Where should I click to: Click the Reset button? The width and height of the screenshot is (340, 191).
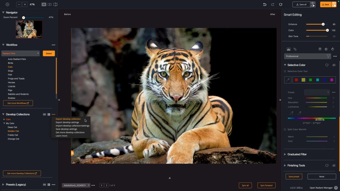(322, 176)
